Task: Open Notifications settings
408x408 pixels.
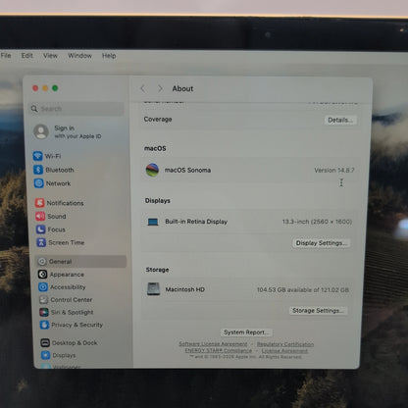Action: tap(60, 203)
